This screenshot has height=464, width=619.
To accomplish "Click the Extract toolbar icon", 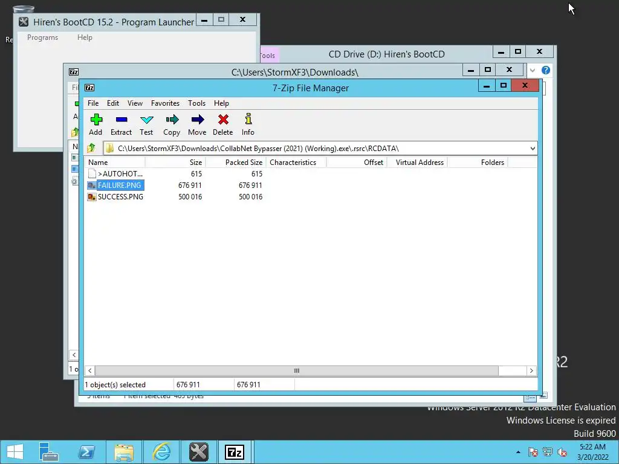I will (122, 120).
